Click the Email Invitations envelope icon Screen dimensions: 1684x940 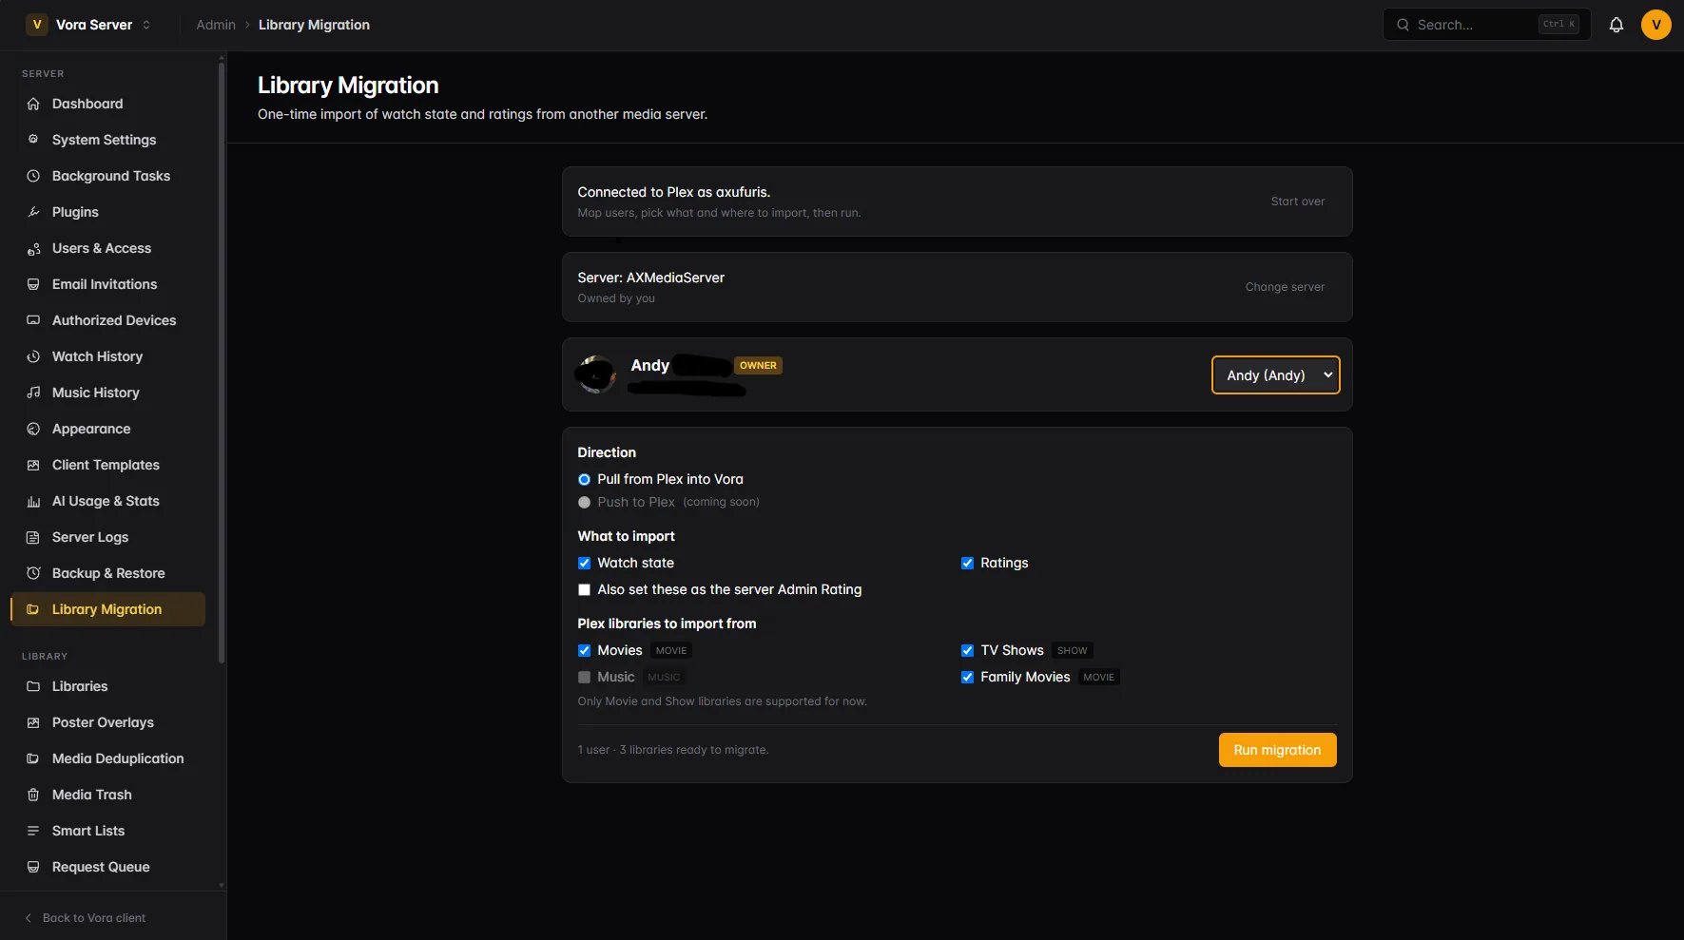[33, 284]
